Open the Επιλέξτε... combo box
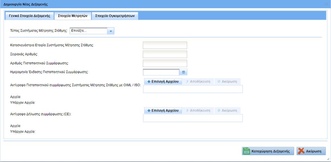Viewport: 331px width, 162px height. pyautogui.click(x=92, y=31)
